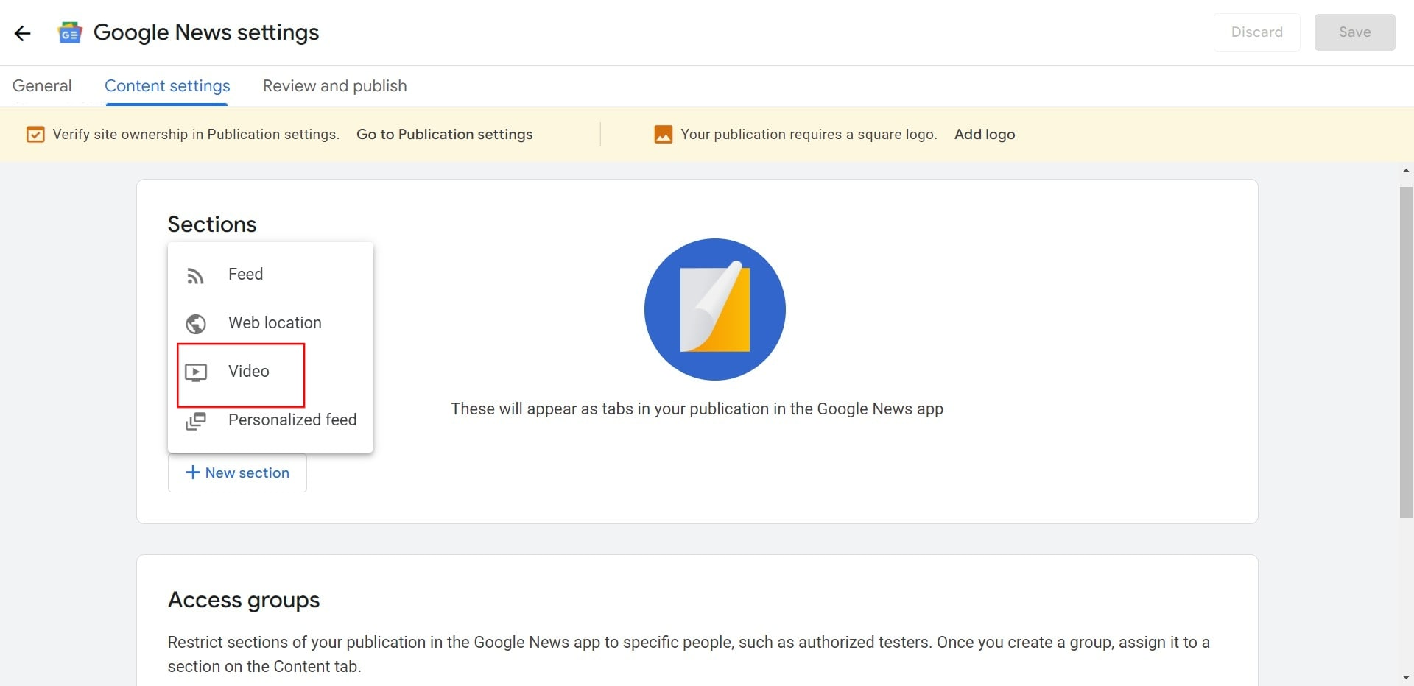Click the Sections heading
The width and height of the screenshot is (1414, 686).
(212, 224)
